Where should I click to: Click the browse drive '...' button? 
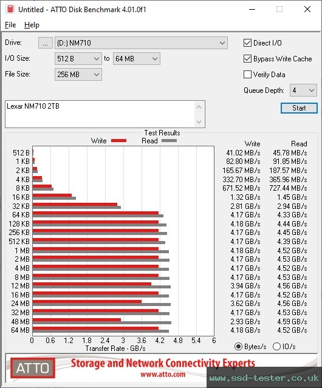(x=46, y=43)
